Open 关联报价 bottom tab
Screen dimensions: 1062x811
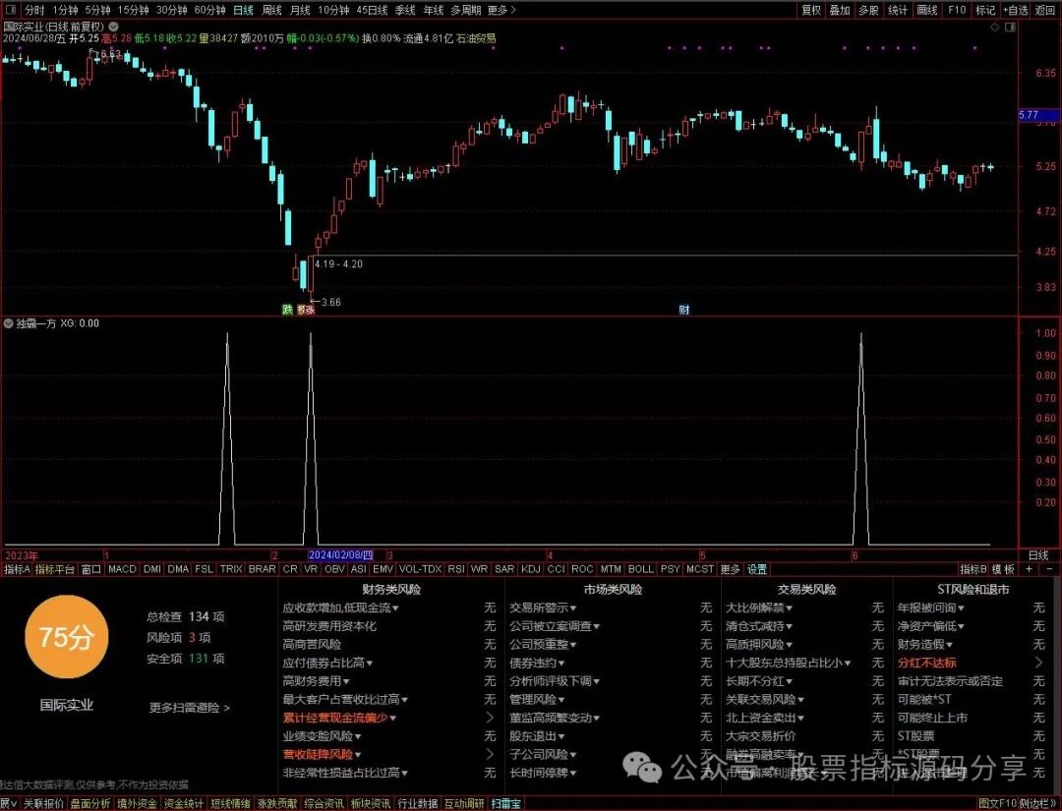pyautogui.click(x=43, y=803)
